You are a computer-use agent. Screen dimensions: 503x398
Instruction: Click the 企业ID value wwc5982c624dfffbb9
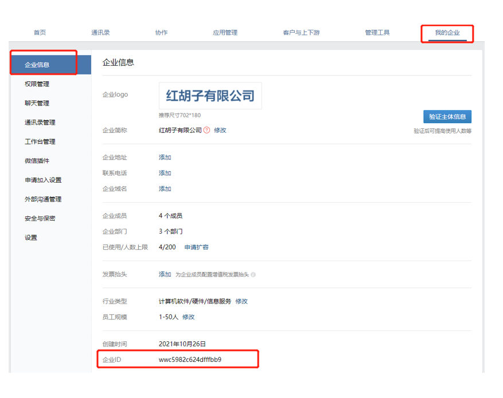pos(190,360)
